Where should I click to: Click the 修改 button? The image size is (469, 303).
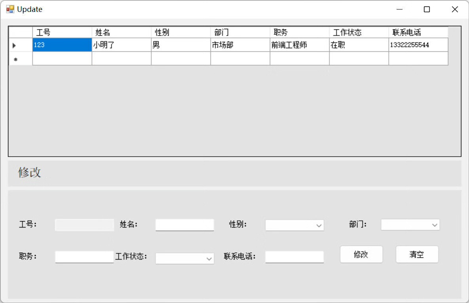[361, 254]
